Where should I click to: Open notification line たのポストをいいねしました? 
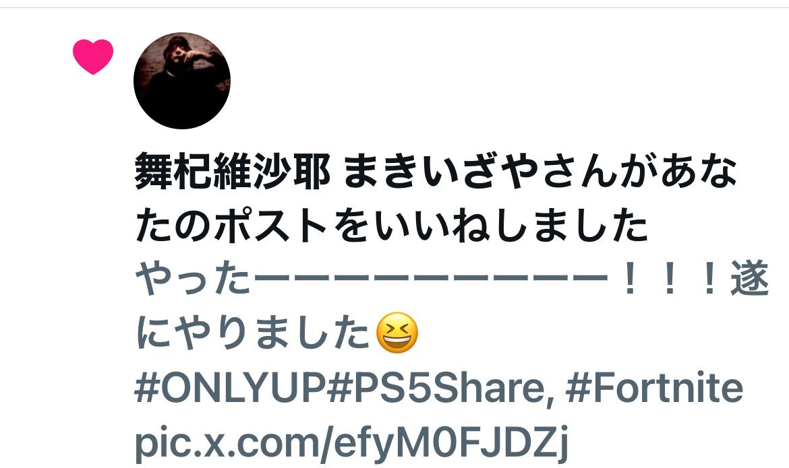click(x=391, y=225)
